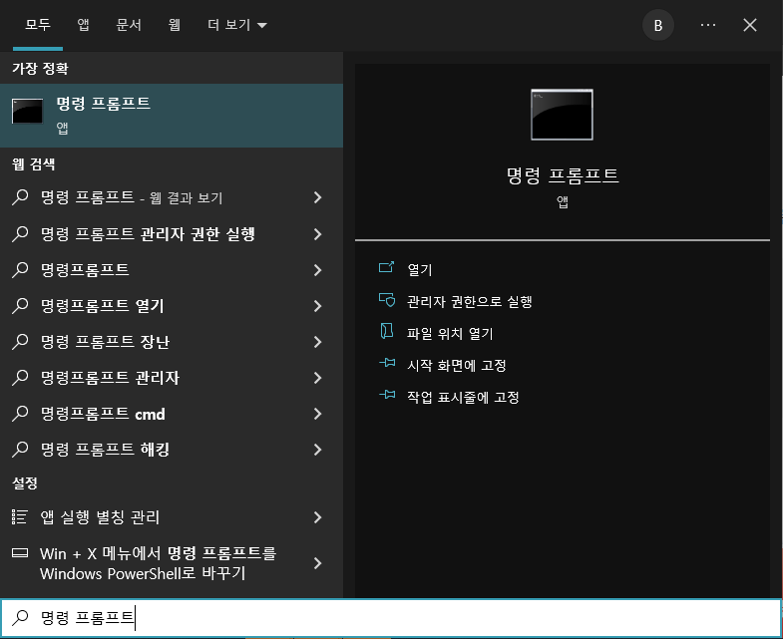Search icon beside 명령 프롬프트 웹 결과 보기
Image resolution: width=783 pixels, height=639 pixels.
pyautogui.click(x=20, y=197)
